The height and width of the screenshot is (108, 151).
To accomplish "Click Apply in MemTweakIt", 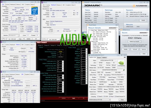I will click(x=73, y=98).
